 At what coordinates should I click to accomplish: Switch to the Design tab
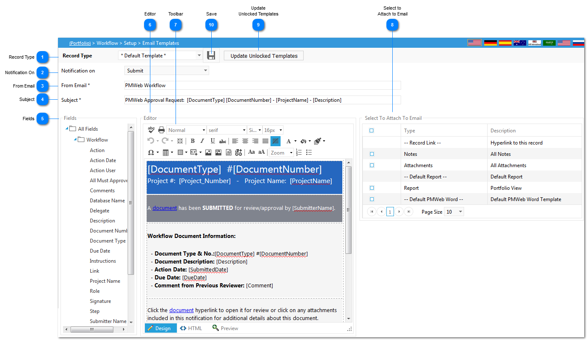tap(160, 328)
